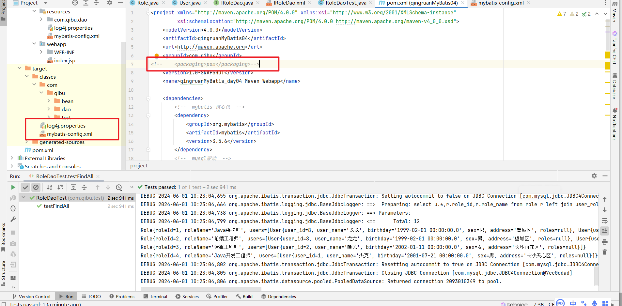Toggle Show Ignored tests button
Image resolution: width=622 pixels, height=306 pixels.
[36, 187]
